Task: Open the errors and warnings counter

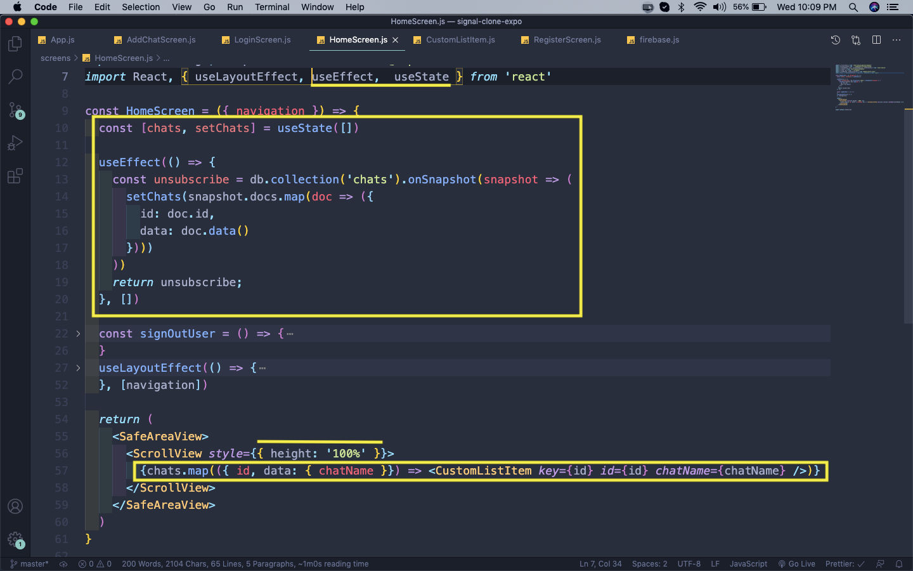Action: (95, 564)
